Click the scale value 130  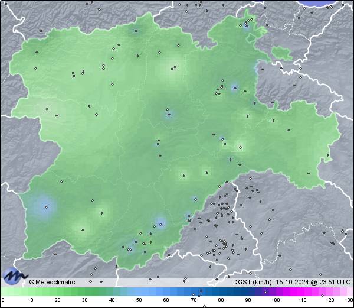tap(349, 300)
